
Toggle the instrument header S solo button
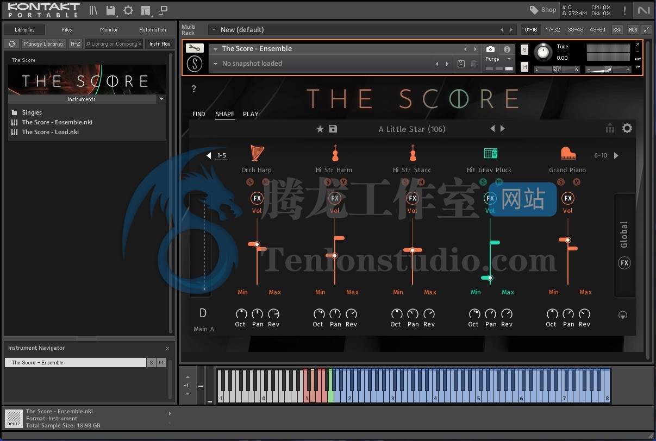click(524, 49)
